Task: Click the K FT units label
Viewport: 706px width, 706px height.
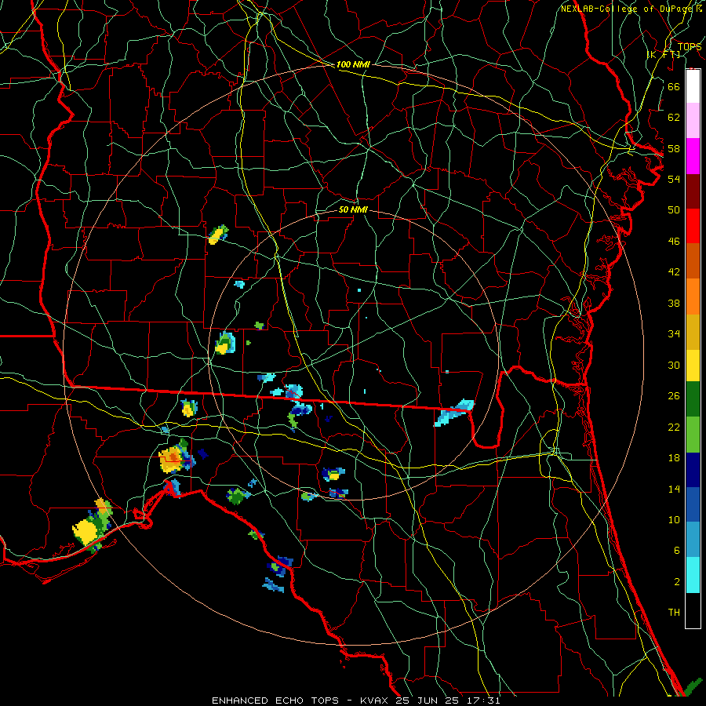Action: [664, 54]
